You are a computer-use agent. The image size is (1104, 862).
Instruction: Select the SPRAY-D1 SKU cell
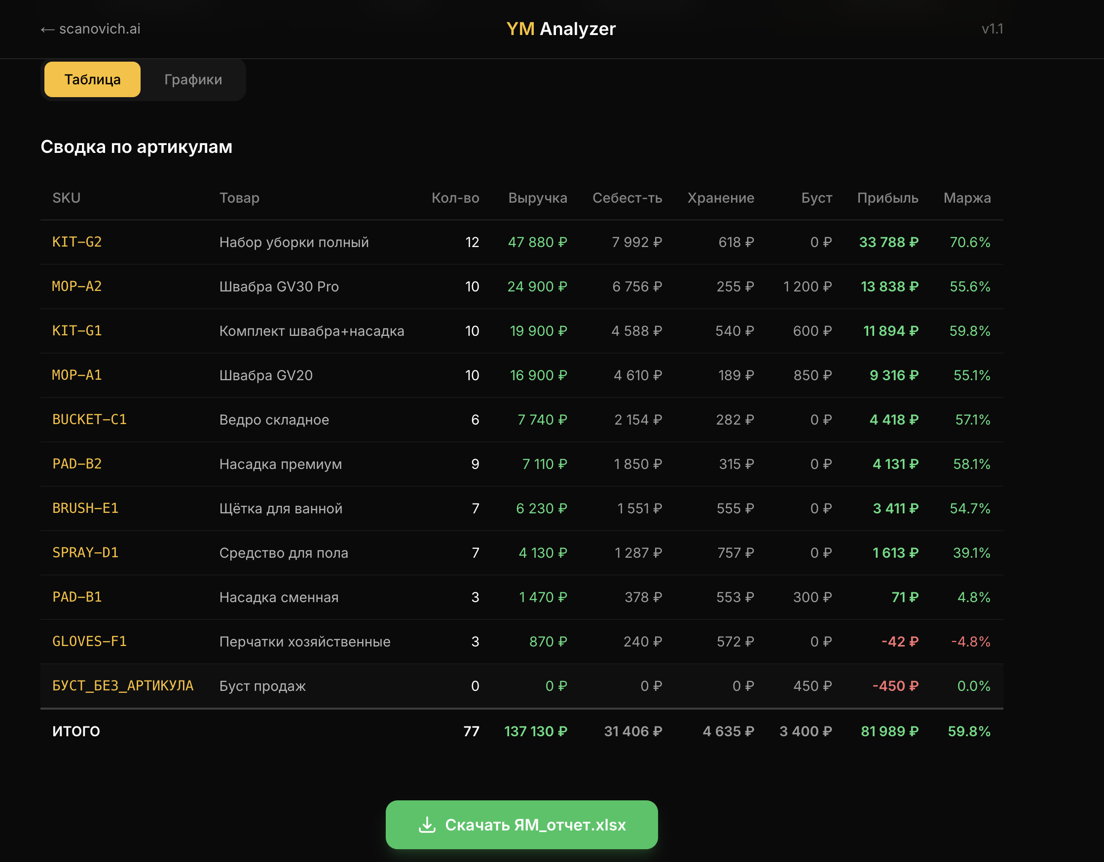click(x=85, y=553)
